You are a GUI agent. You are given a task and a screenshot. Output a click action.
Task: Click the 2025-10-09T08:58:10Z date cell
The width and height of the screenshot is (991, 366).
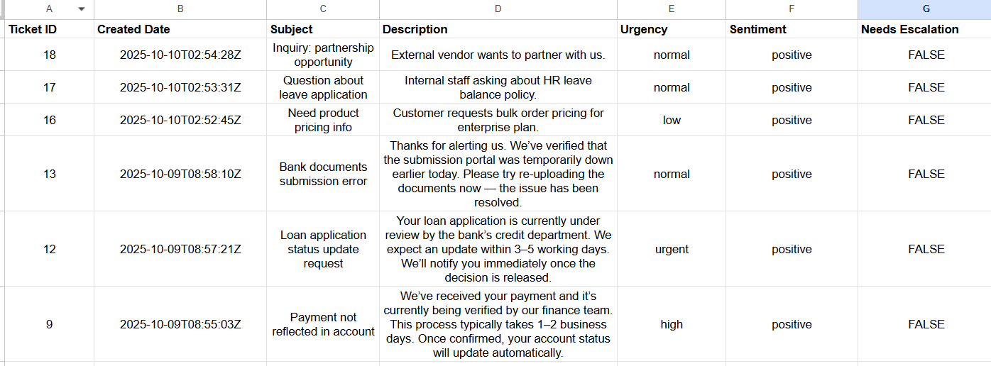180,174
